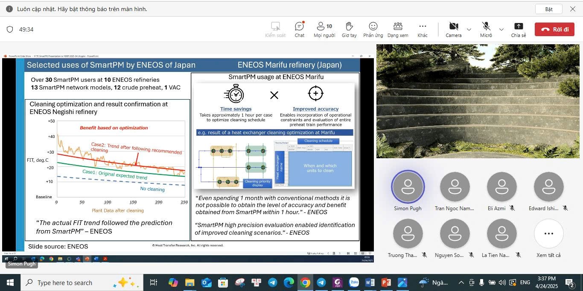
Task: Expand microphone options chevron
Action: (501, 29)
